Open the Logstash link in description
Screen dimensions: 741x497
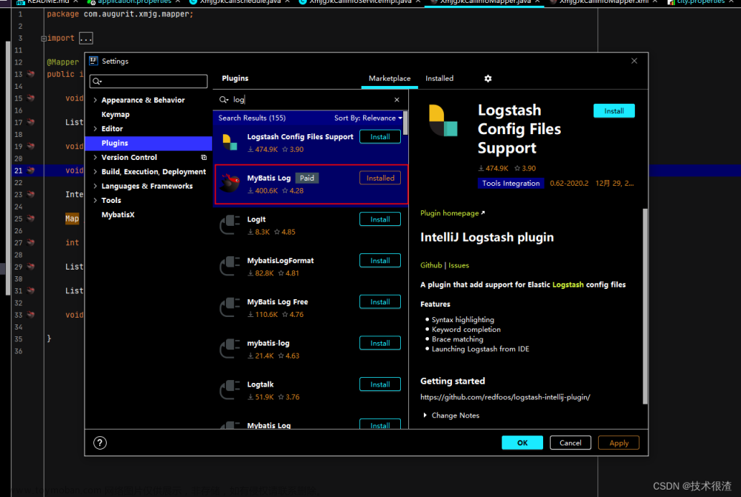(x=568, y=285)
